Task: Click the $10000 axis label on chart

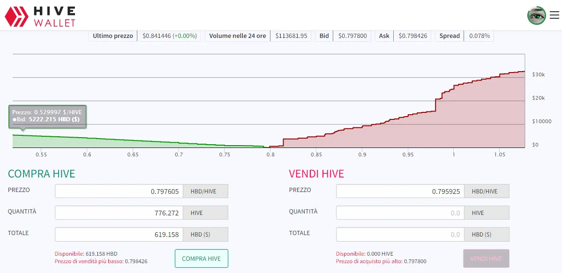Action: [x=541, y=121]
